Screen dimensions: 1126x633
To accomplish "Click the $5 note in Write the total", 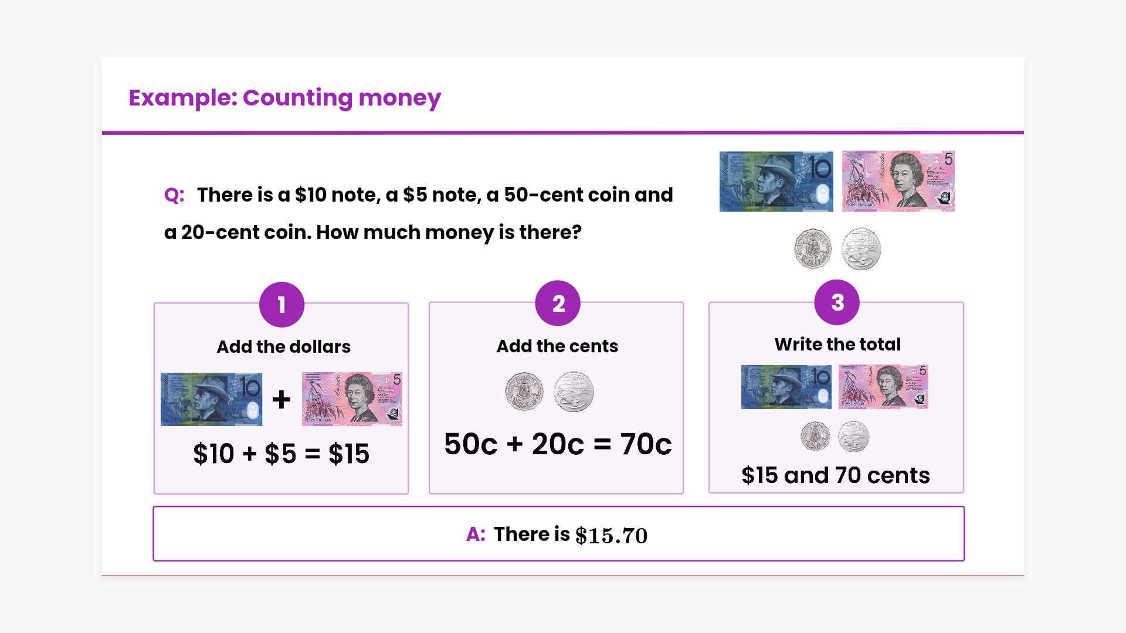I will click(x=883, y=387).
